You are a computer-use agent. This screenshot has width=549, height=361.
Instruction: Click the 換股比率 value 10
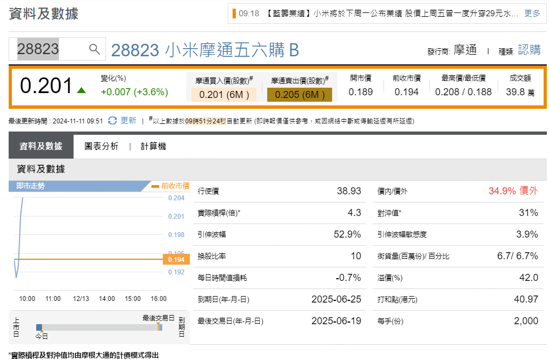click(x=356, y=256)
